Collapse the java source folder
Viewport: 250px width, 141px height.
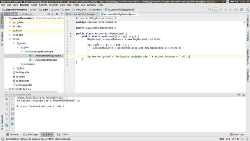(x=18, y=47)
